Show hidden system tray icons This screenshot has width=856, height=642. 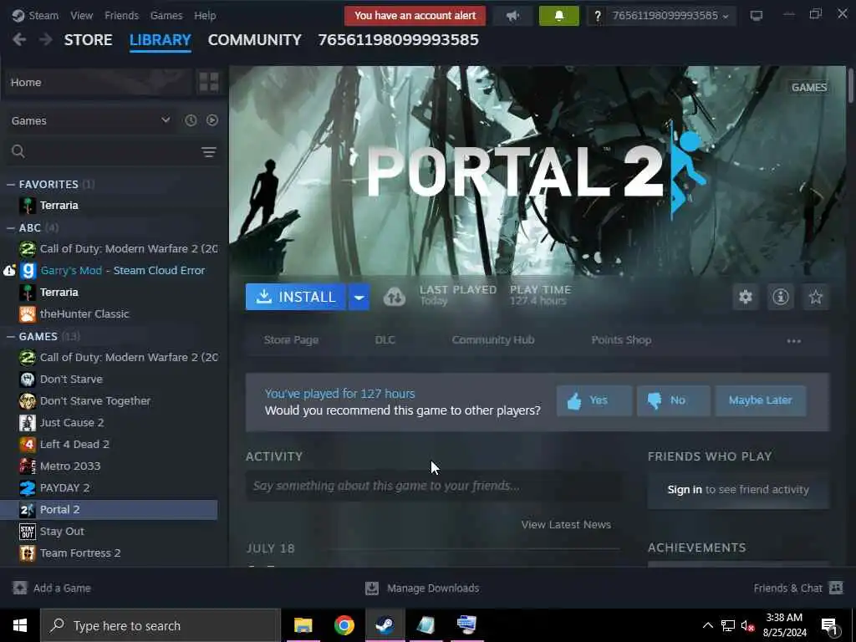[707, 625]
